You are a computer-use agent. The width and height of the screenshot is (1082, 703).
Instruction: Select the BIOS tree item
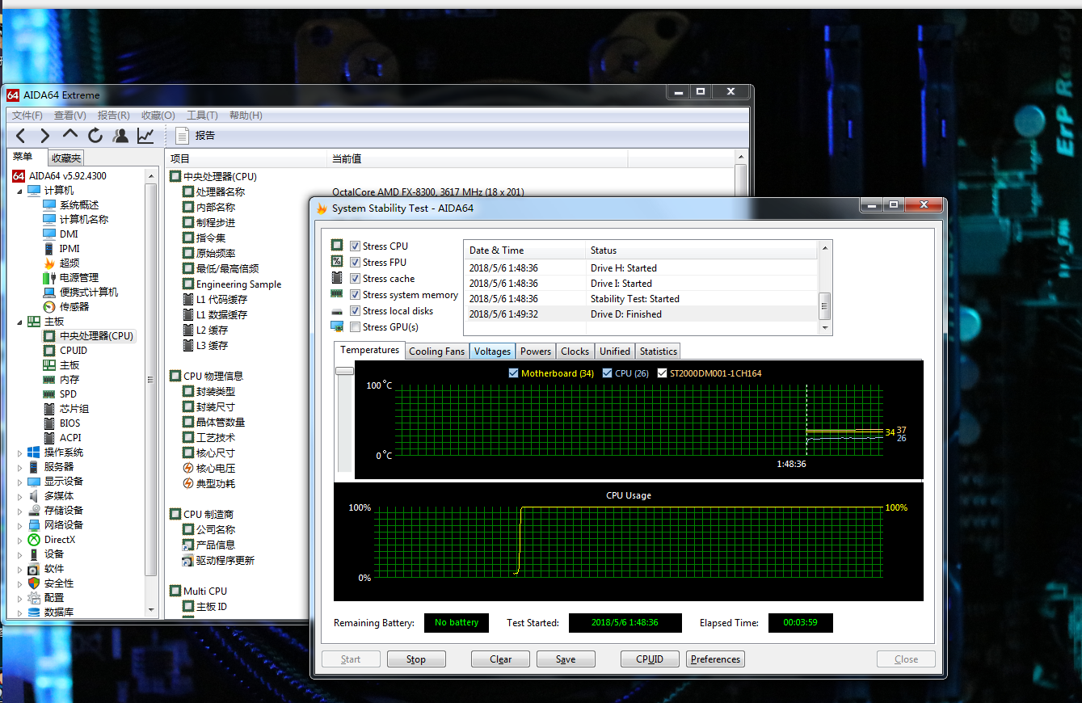(70, 423)
